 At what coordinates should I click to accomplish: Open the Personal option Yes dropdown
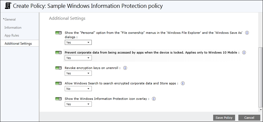78,42
